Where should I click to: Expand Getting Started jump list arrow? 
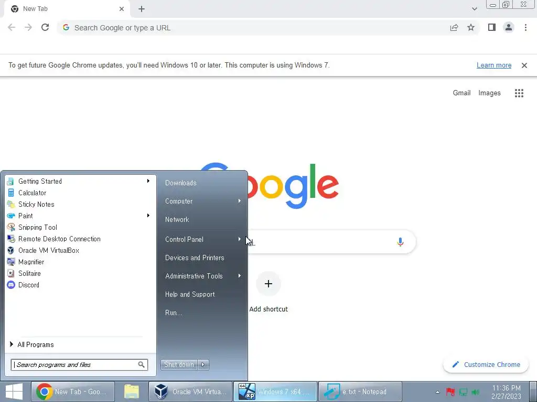point(148,181)
